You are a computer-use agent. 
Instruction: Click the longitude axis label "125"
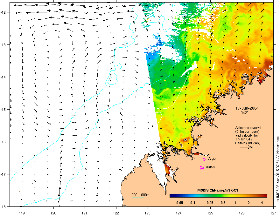tap(210, 213)
